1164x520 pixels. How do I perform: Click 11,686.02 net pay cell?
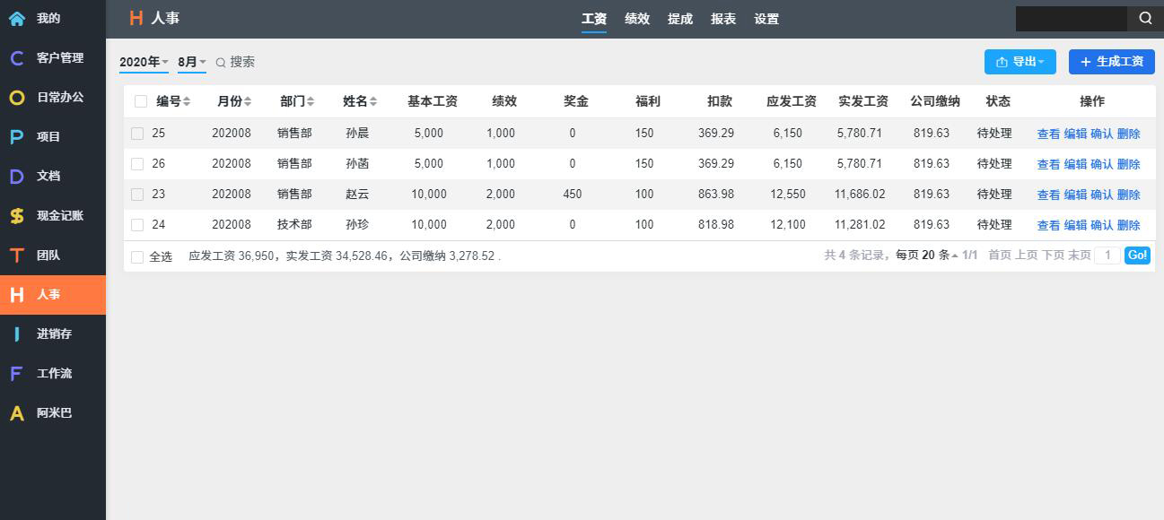pos(860,195)
